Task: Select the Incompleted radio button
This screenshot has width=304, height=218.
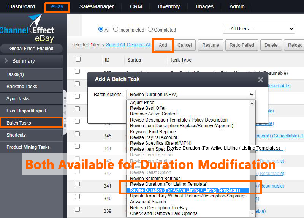Action: [x=116, y=29]
